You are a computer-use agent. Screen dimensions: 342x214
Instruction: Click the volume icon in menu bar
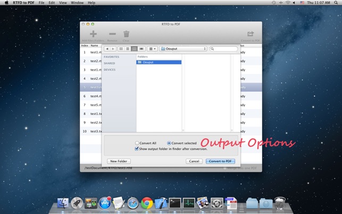click(294, 3)
